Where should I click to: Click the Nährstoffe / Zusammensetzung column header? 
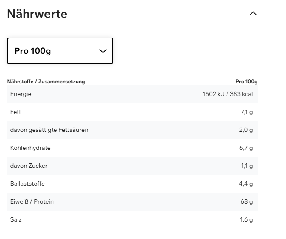46,82
